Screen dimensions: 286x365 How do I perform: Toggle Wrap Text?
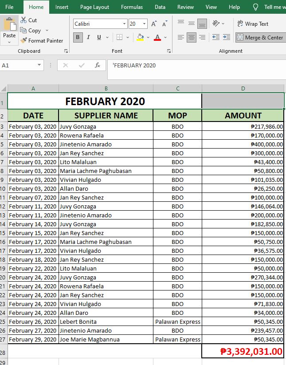[x=253, y=24]
